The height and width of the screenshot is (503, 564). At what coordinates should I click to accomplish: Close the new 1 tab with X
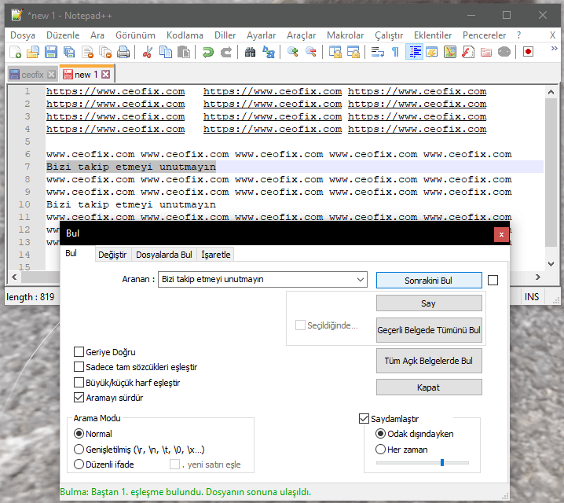[105, 75]
